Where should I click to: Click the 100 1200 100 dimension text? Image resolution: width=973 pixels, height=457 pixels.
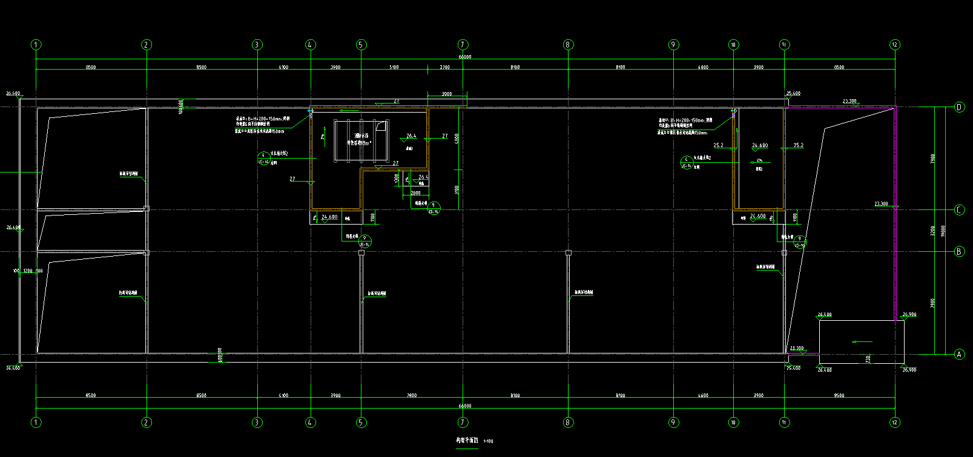(x=28, y=271)
